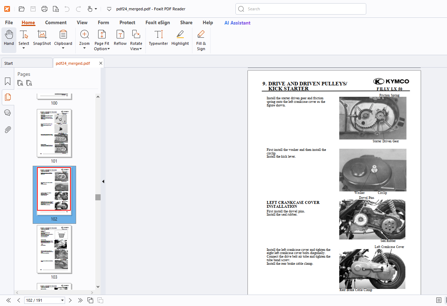Open the Fill & Sign tool
447x306 pixels.
coord(201,40)
